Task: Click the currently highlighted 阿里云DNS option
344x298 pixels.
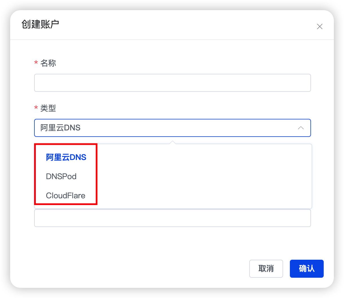Action: click(x=66, y=157)
